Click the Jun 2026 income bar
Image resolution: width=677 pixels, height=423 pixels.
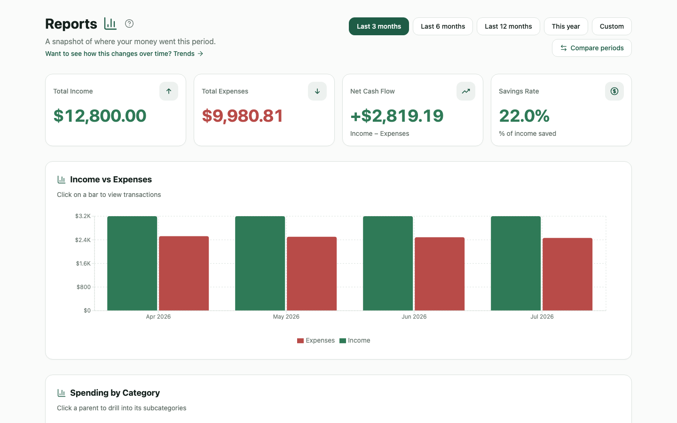tap(388, 263)
